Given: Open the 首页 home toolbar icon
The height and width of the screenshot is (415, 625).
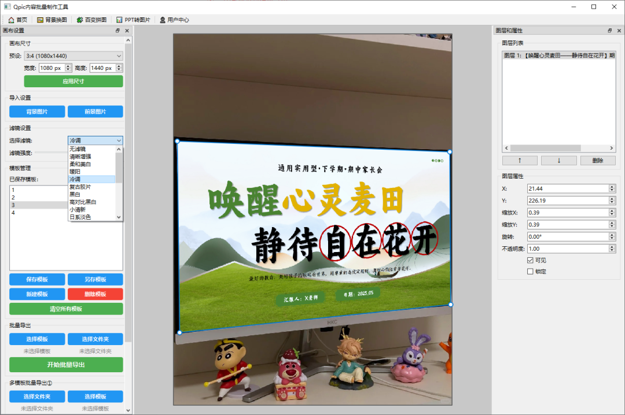Looking at the screenshot, I should 17,20.
